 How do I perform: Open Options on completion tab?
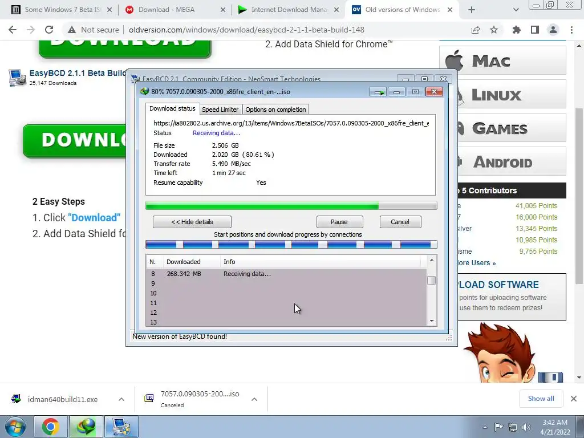click(x=275, y=109)
